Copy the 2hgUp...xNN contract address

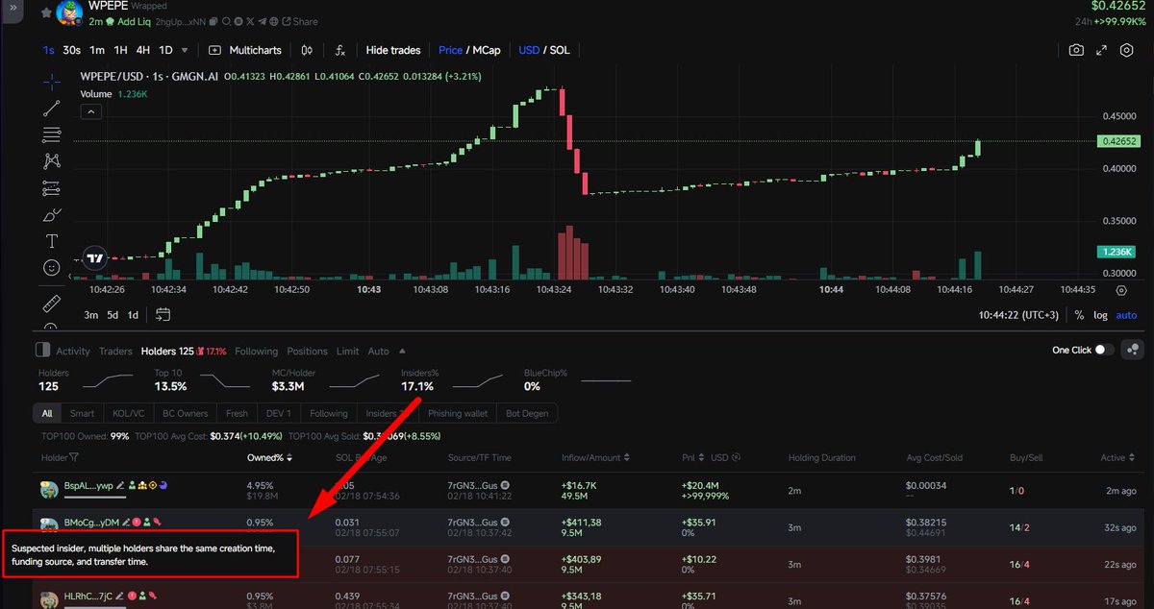pos(213,21)
